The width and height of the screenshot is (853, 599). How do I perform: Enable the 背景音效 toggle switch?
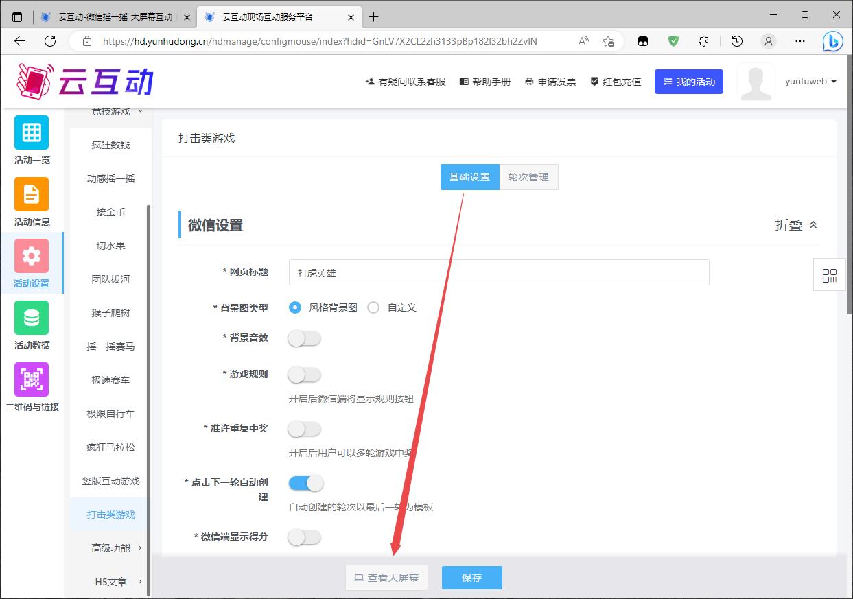(305, 338)
